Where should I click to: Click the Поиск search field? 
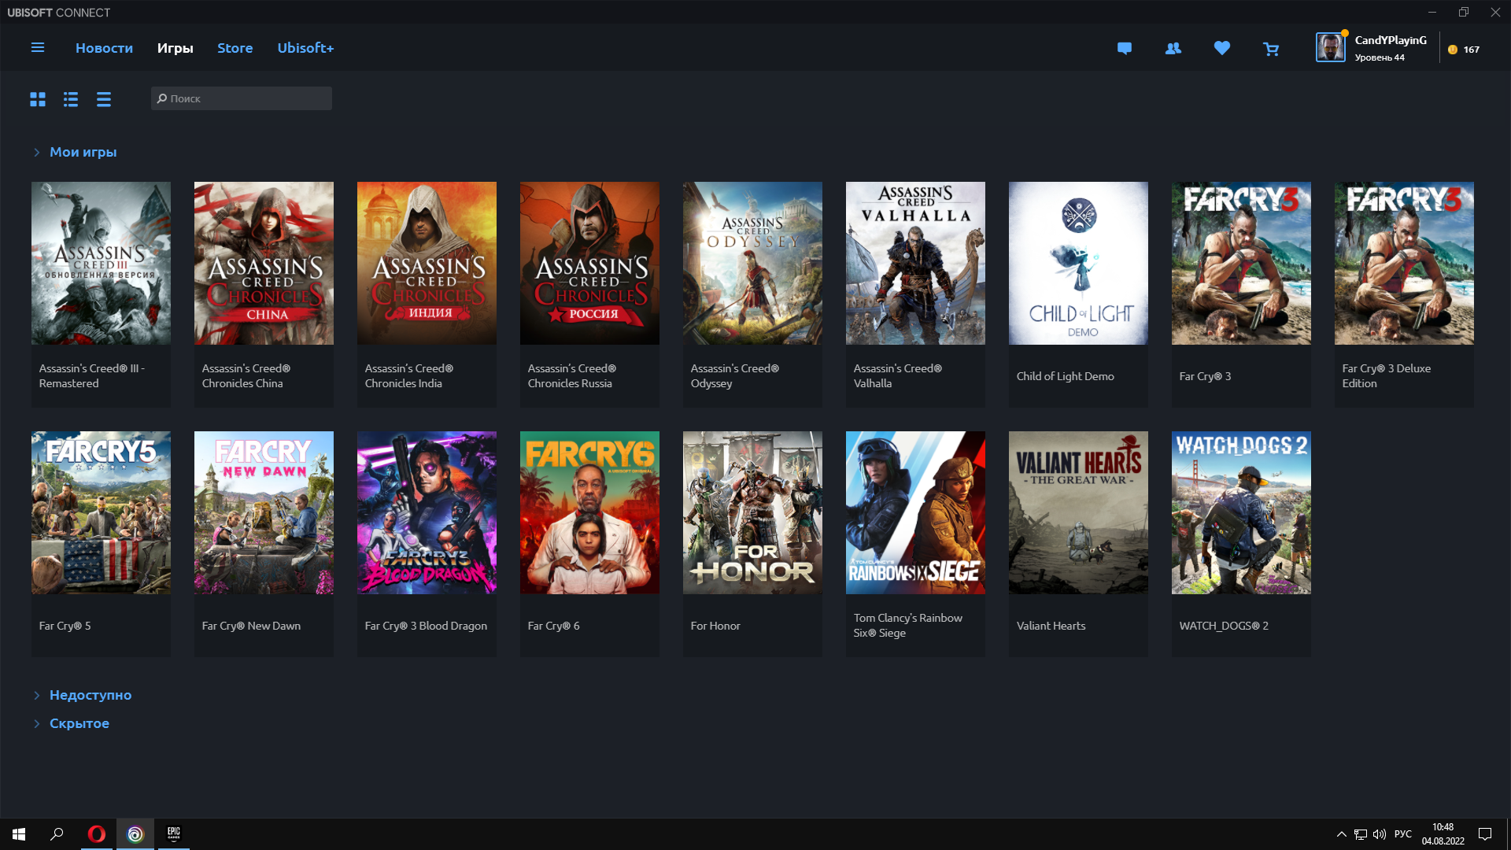(x=242, y=98)
